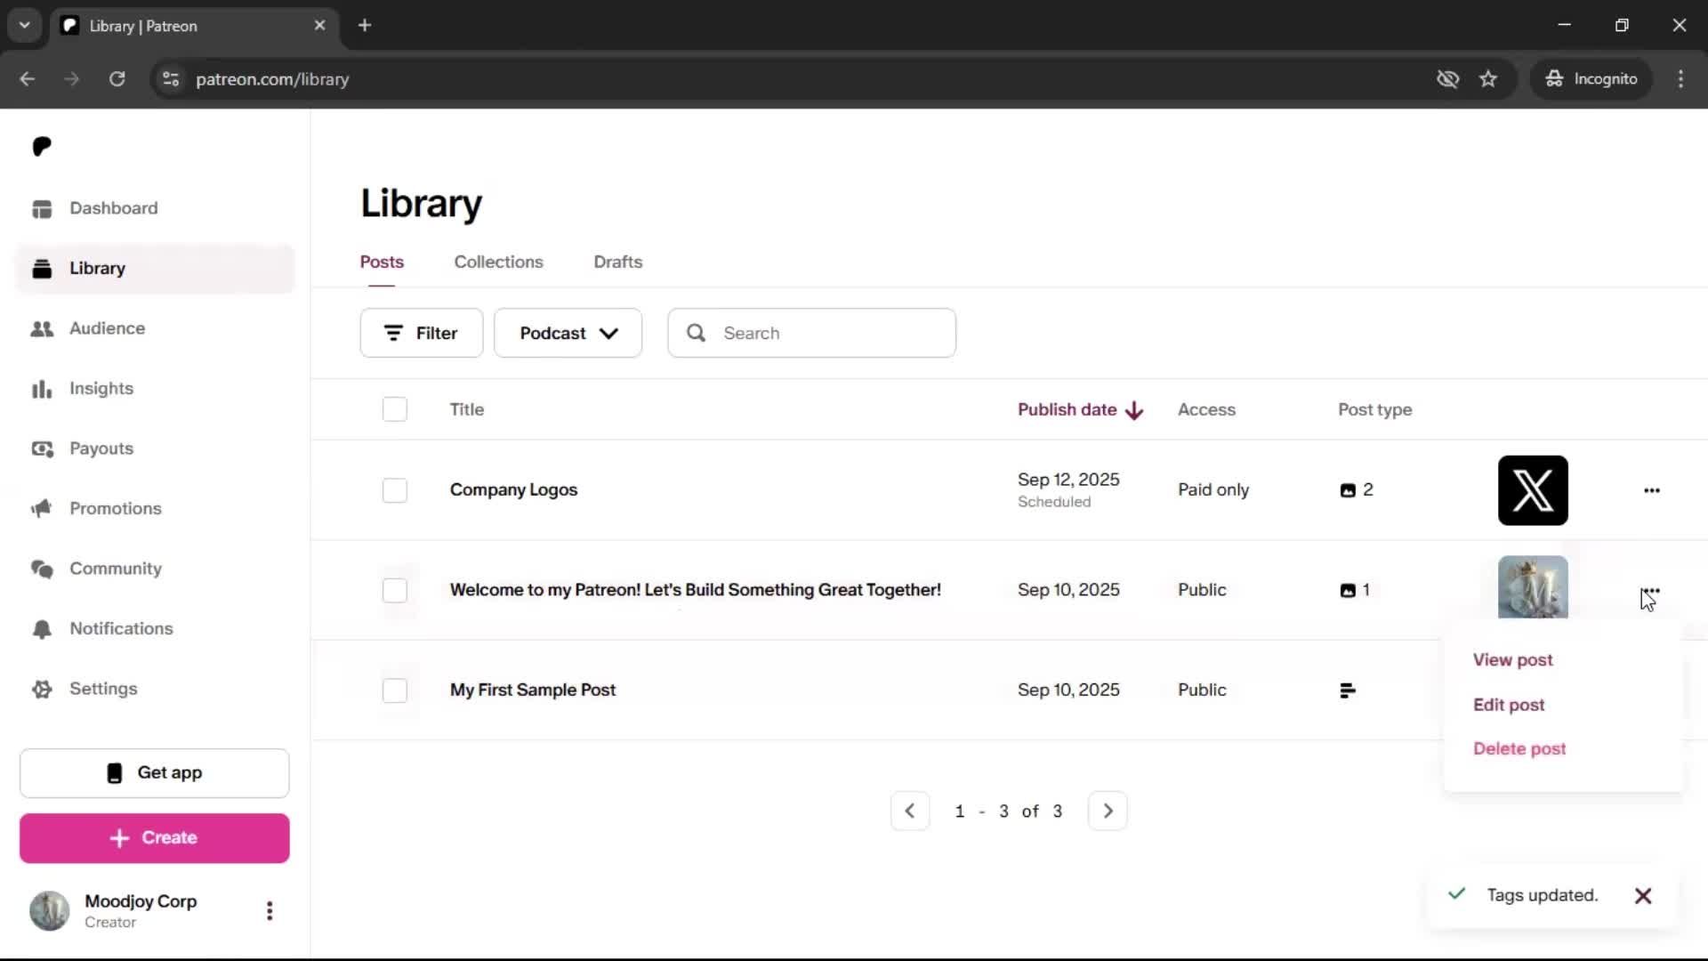This screenshot has width=1708, height=961.
Task: Click the Sep 12, 2025 Scheduled date
Action: [x=1068, y=490]
